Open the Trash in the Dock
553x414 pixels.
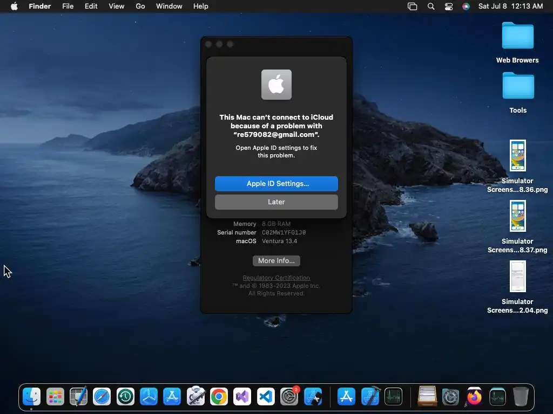pyautogui.click(x=521, y=396)
